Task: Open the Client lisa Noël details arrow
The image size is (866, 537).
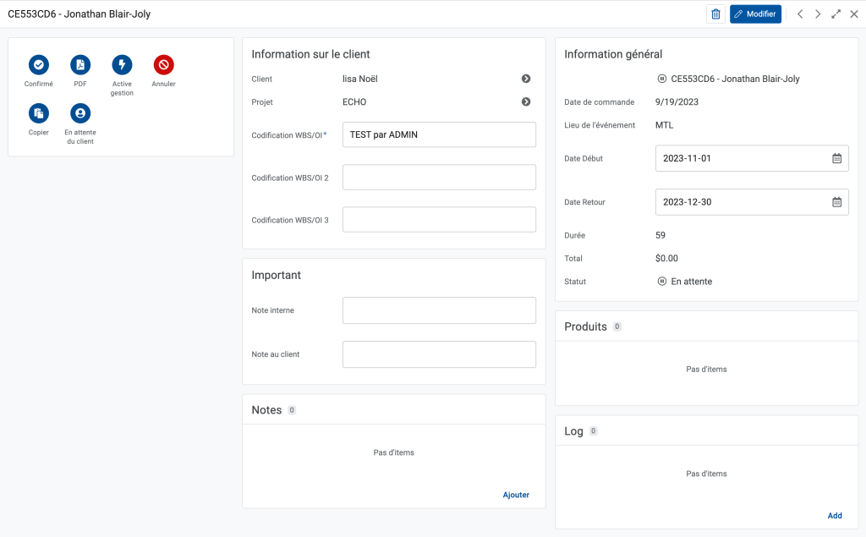Action: pyautogui.click(x=526, y=79)
